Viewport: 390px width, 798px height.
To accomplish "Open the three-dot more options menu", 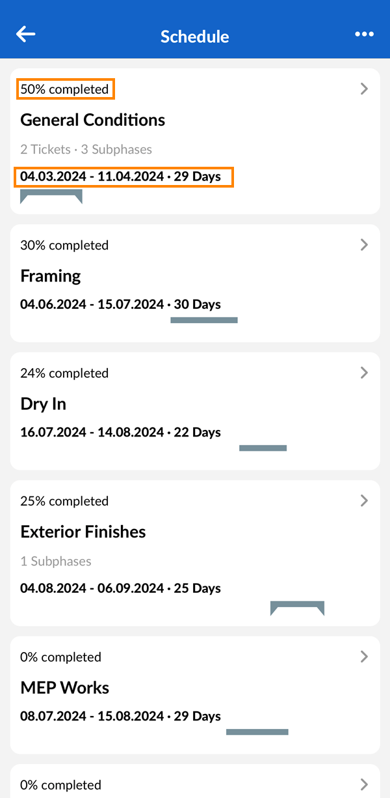I will coord(364,35).
